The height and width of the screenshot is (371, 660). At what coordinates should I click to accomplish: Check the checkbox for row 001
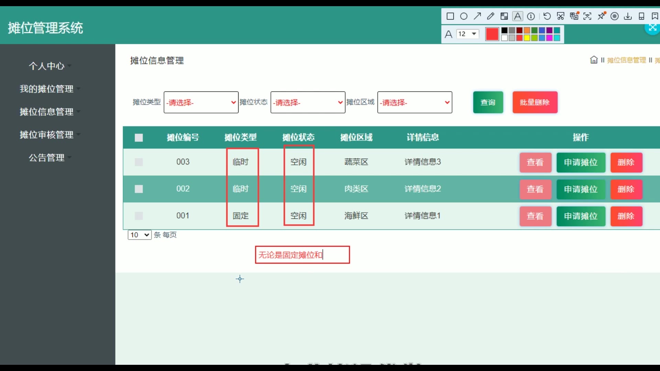click(139, 216)
